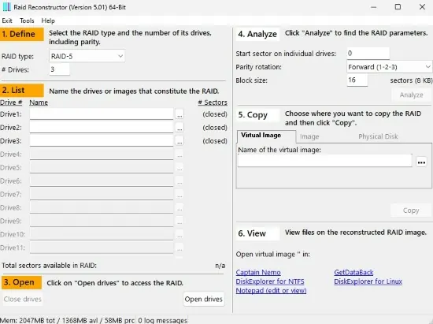Click the browse button for Drive3
Image resolution: width=433 pixels, height=324 pixels.
179,141
